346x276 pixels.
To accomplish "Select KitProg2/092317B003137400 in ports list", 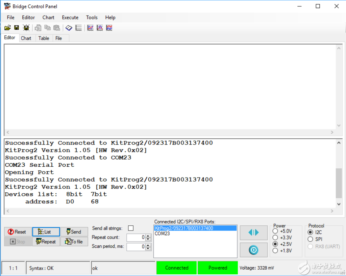I will pos(195,228).
